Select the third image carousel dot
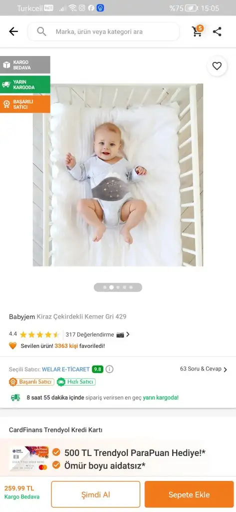This screenshot has width=236, height=512. click(x=118, y=287)
